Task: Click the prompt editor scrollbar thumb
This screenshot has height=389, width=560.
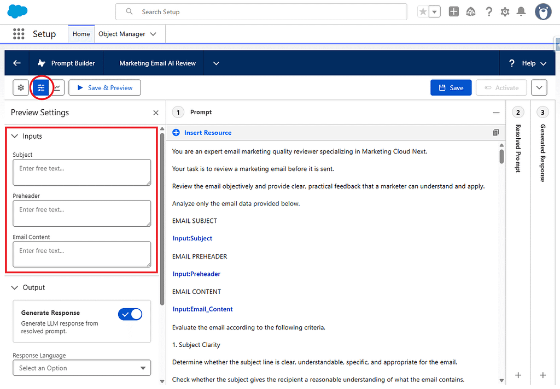Action: [501, 156]
